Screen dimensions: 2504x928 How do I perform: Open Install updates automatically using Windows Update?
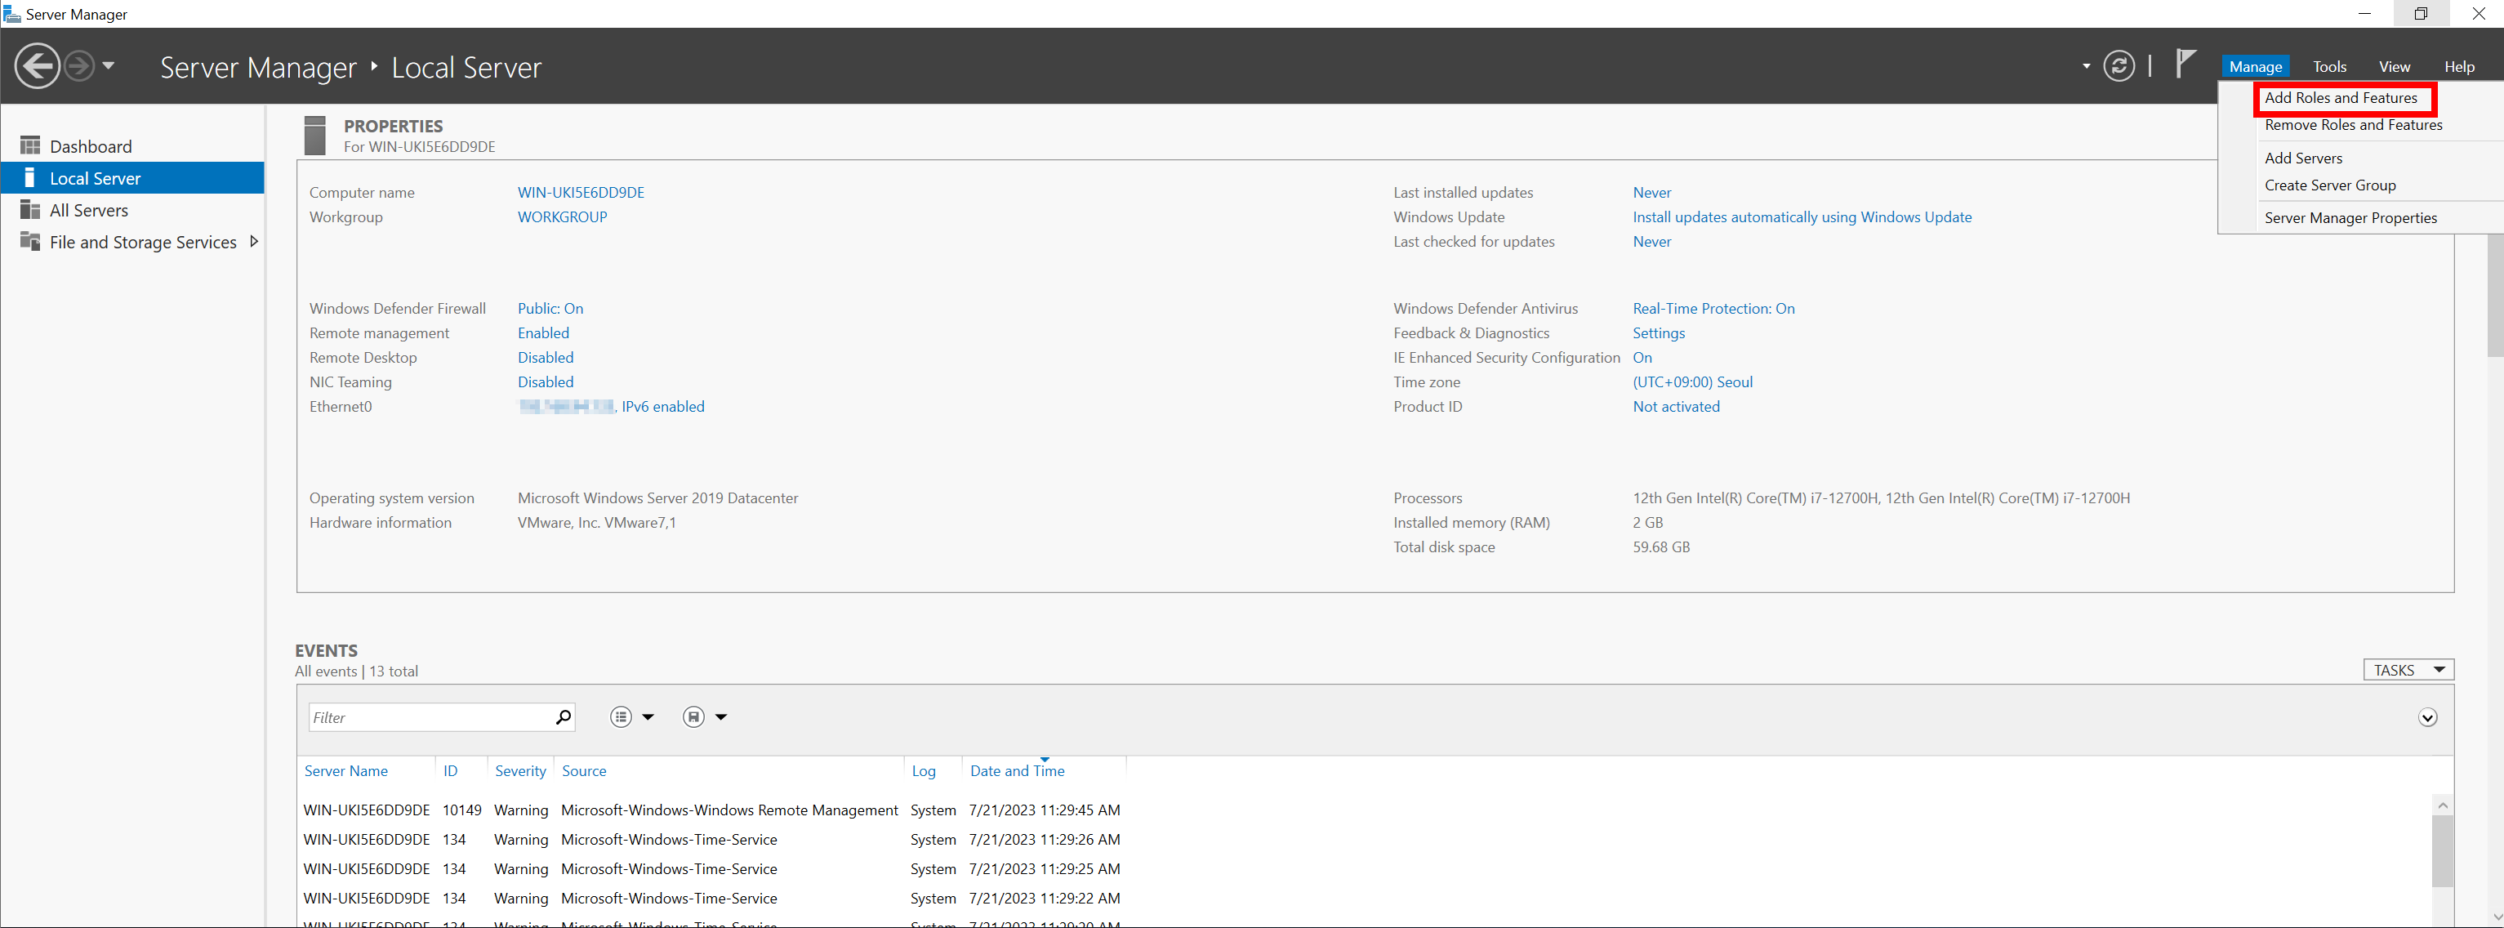pos(1801,217)
